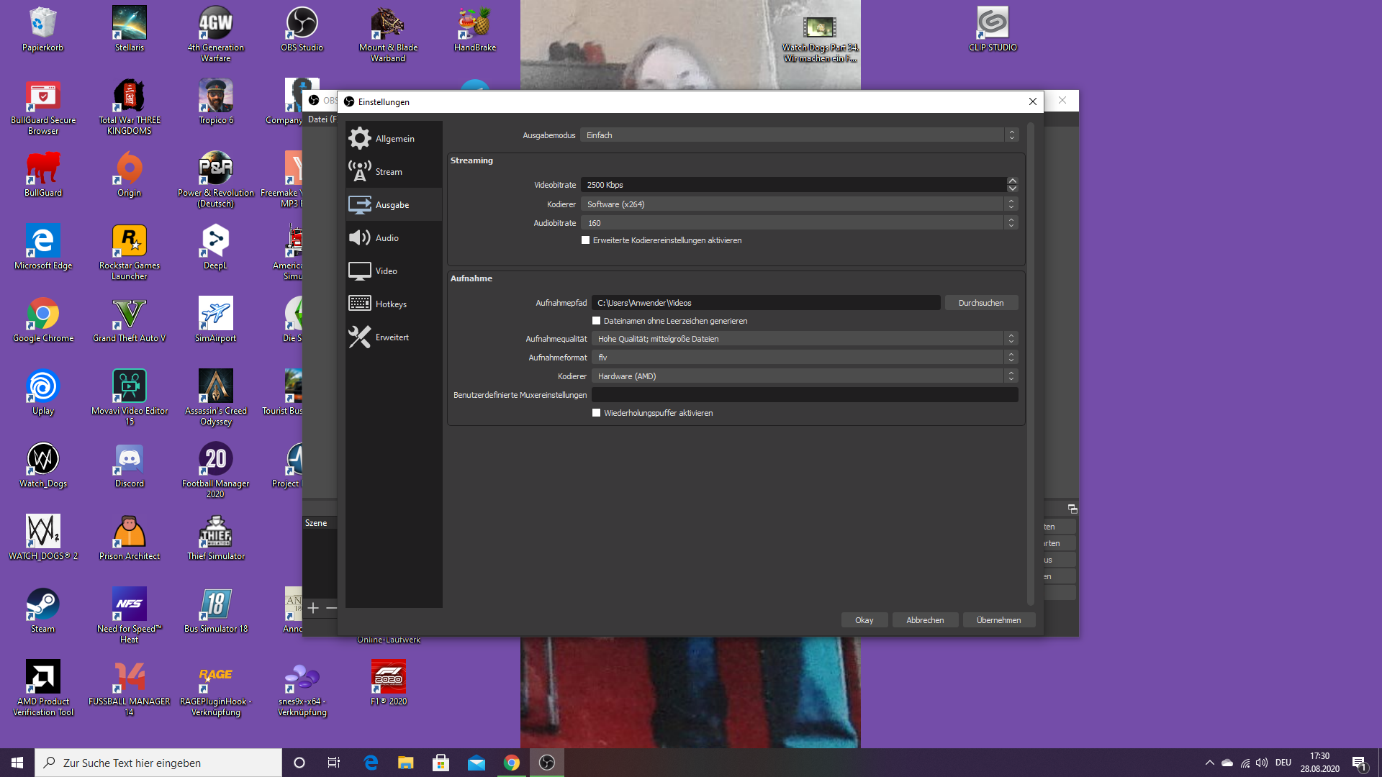Open the Erweitert tools icon section
Viewport: 1382px width, 777px height.
click(x=360, y=337)
